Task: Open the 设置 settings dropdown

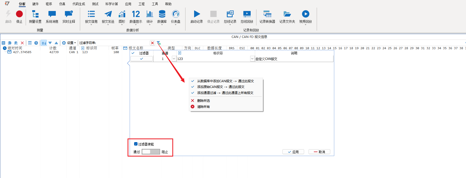Action: pos(69,43)
